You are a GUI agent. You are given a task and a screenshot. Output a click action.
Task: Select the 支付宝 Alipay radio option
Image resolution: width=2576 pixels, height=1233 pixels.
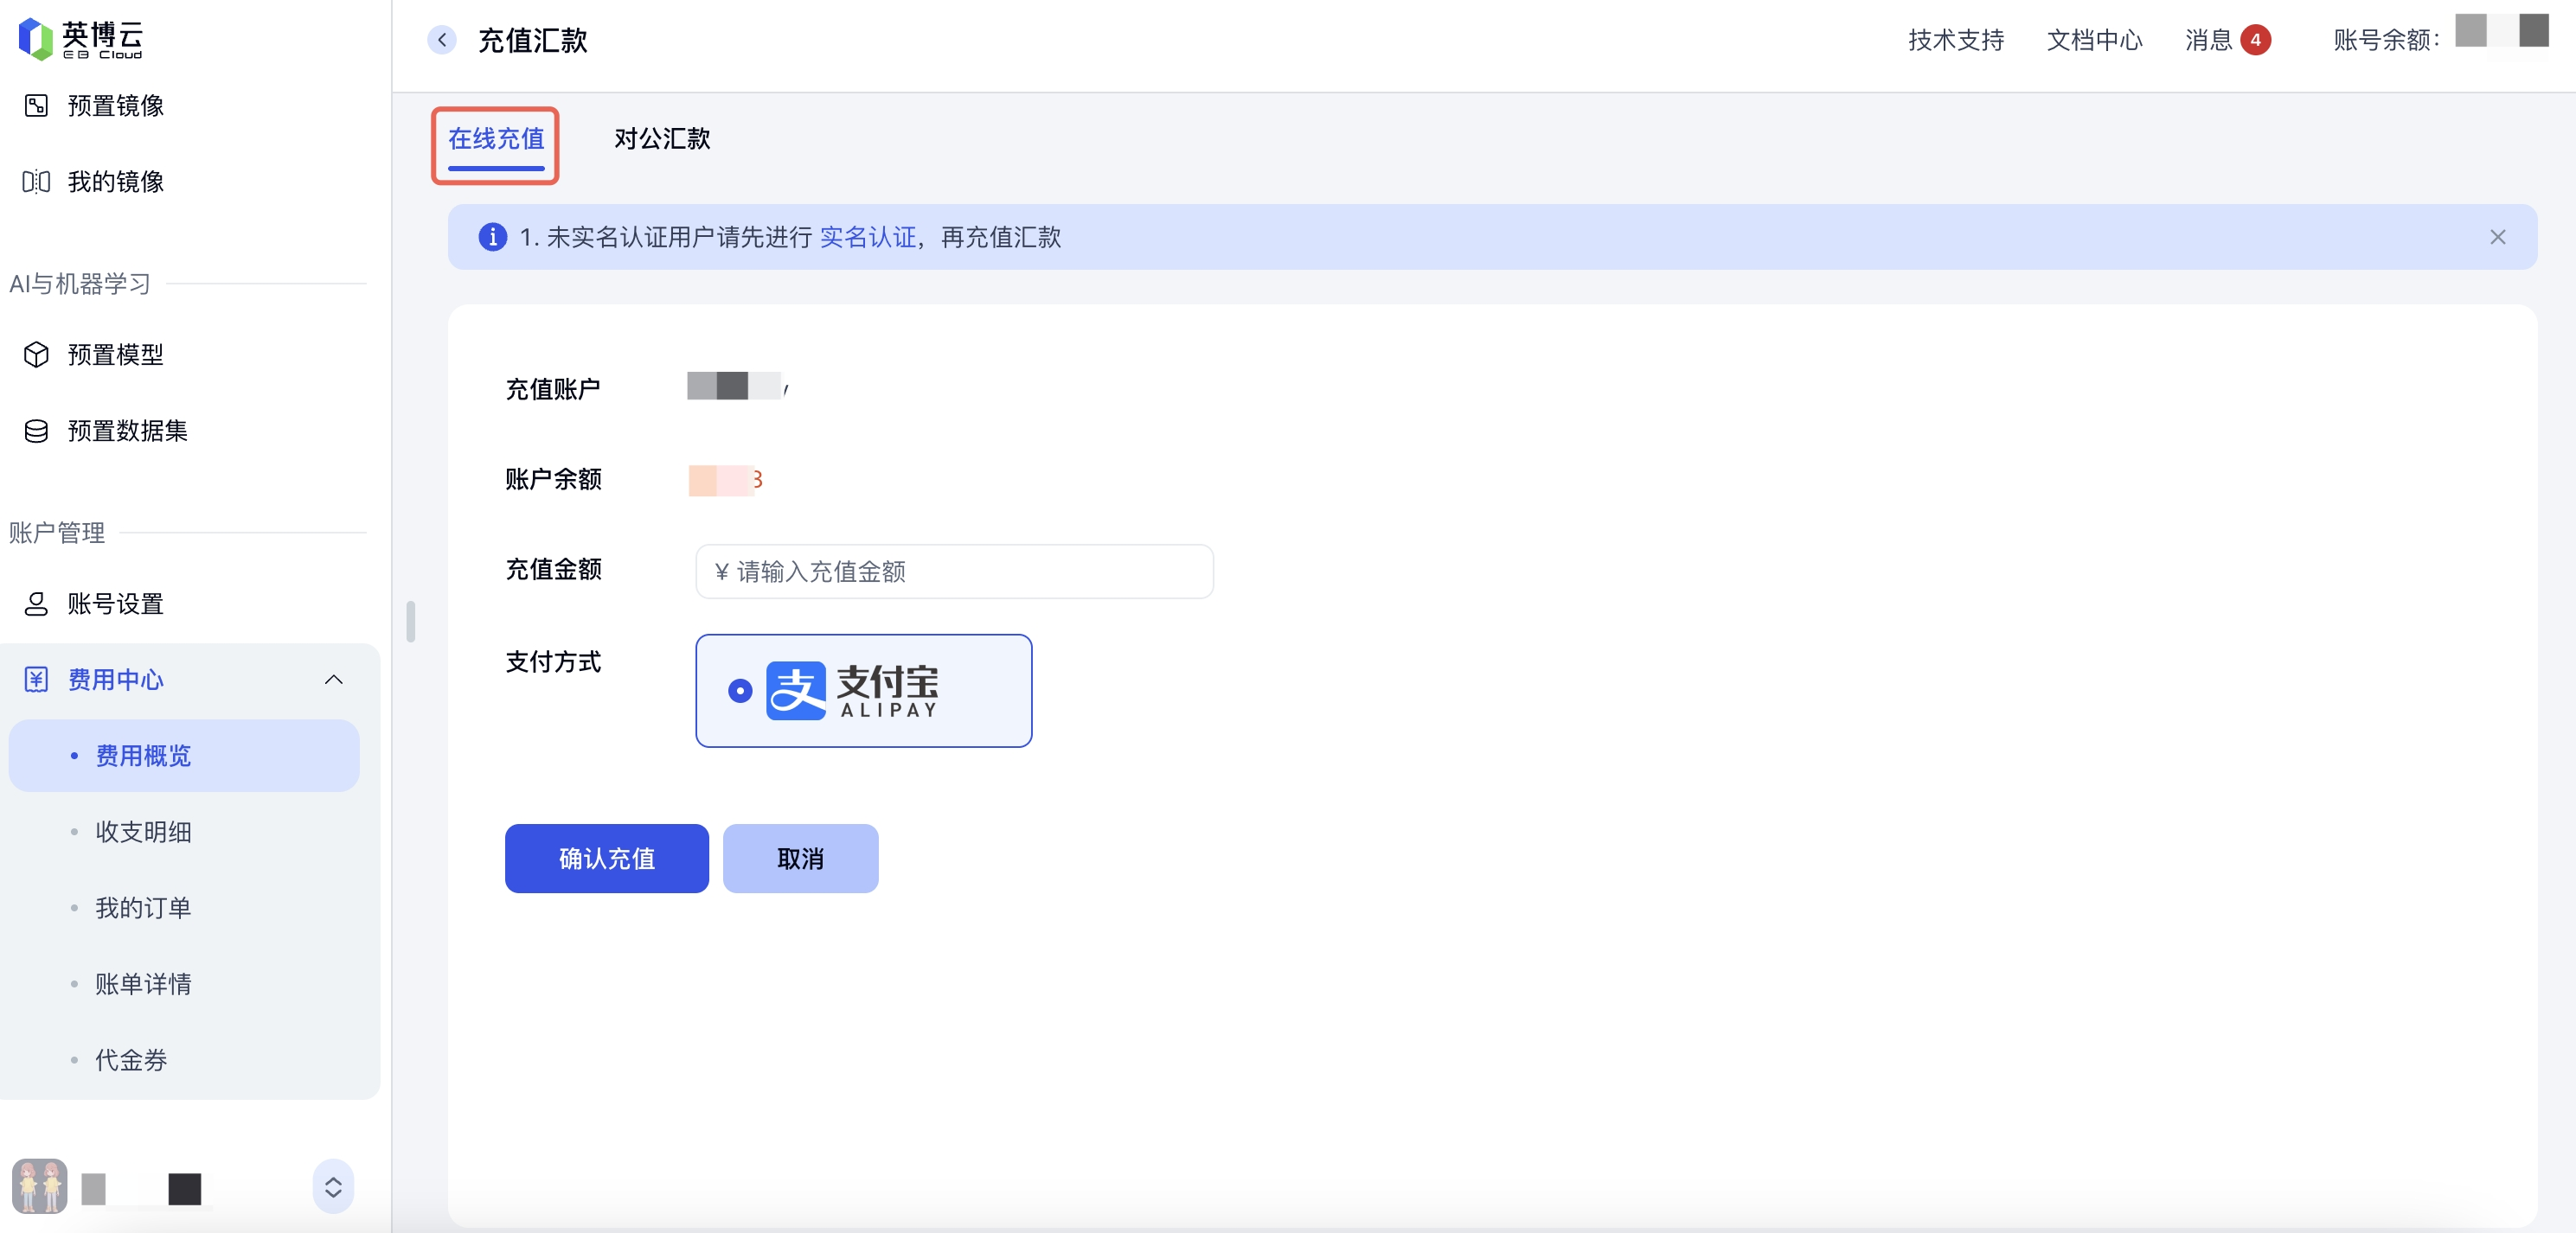[740, 691]
